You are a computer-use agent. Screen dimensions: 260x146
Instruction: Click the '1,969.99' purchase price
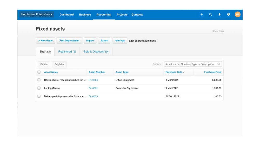217,88
